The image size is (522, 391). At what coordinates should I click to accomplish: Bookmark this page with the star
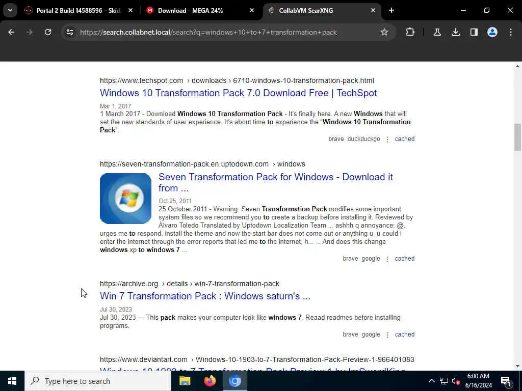click(384, 32)
